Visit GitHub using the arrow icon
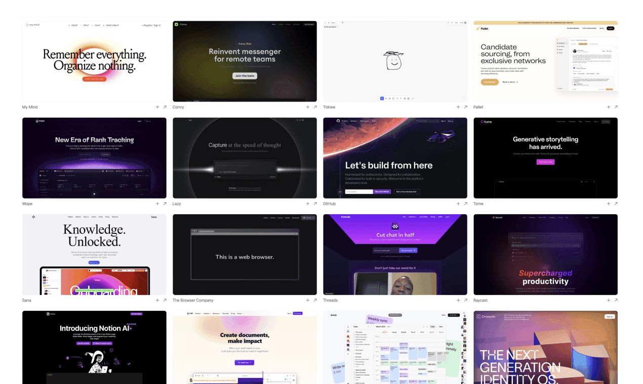643x384 pixels. click(465, 204)
